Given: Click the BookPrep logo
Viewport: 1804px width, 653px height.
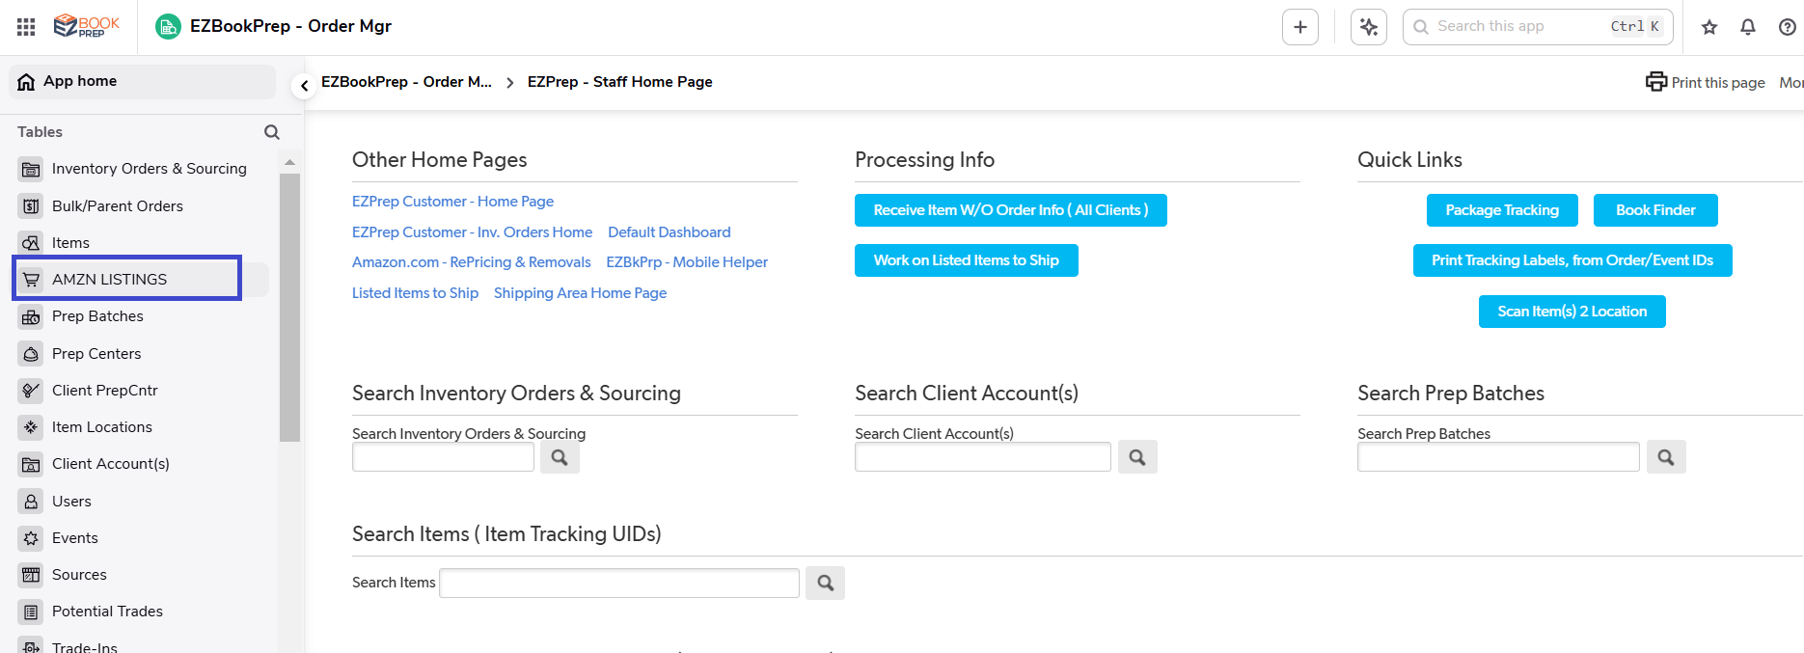Looking at the screenshot, I should coord(87,26).
